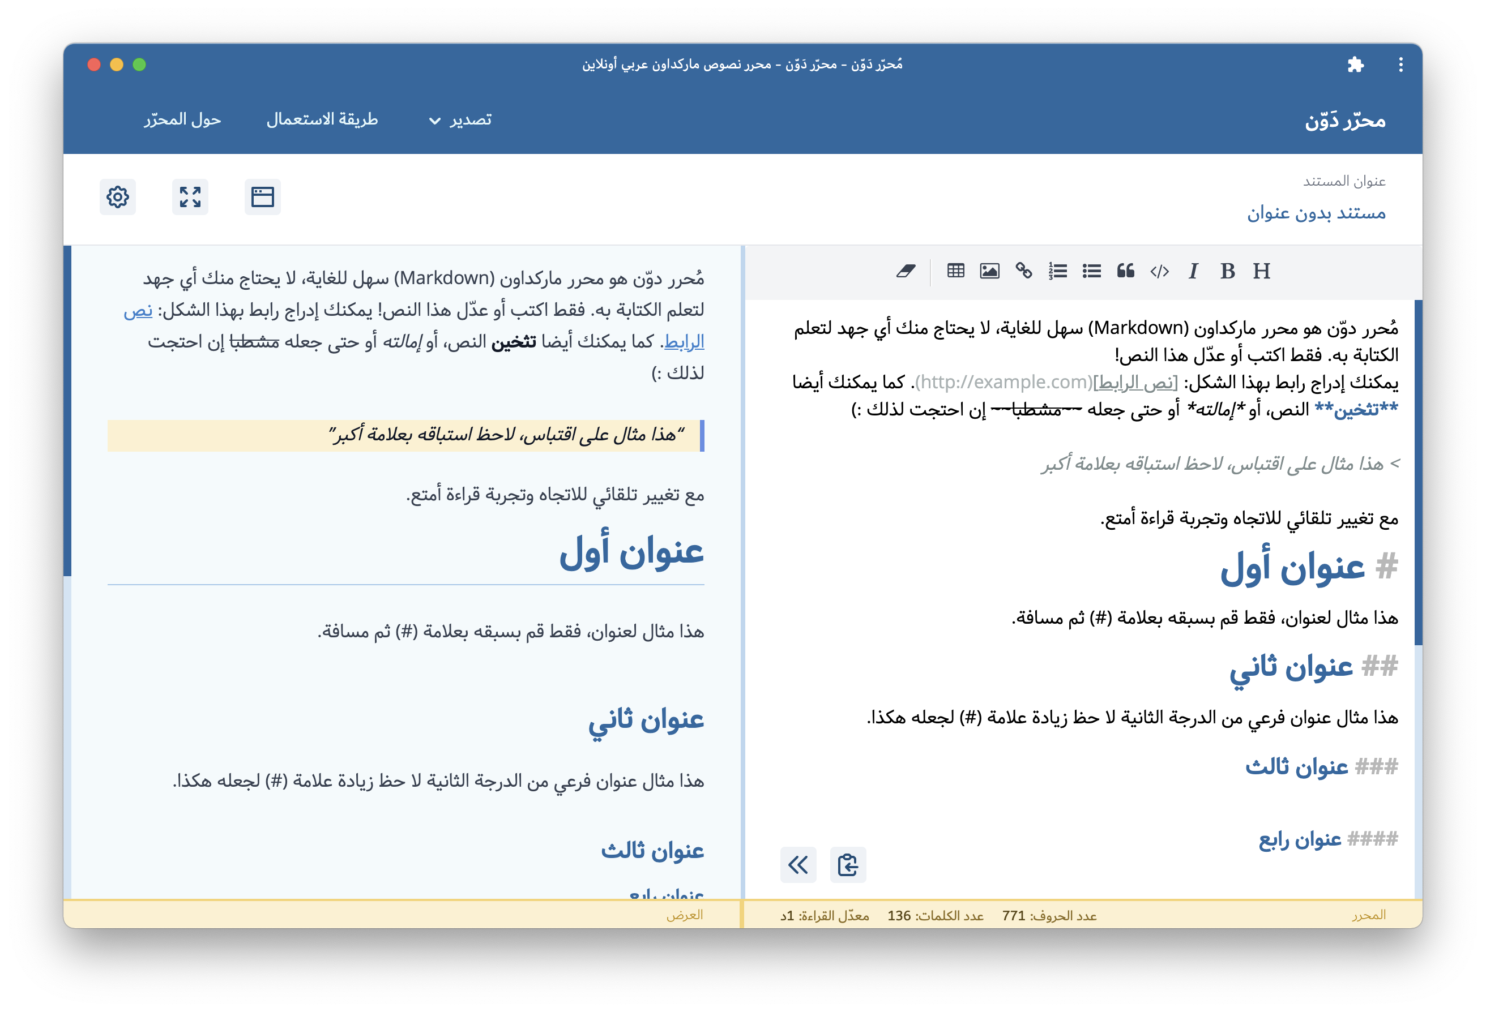Enter fullscreen mode with the expand icon
Screen dimensions: 1486x1012
point(190,198)
